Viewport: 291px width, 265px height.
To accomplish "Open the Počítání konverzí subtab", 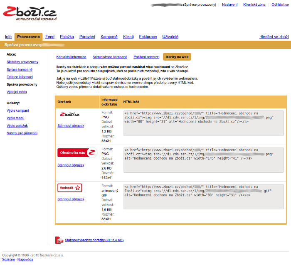I will tap(146, 57).
